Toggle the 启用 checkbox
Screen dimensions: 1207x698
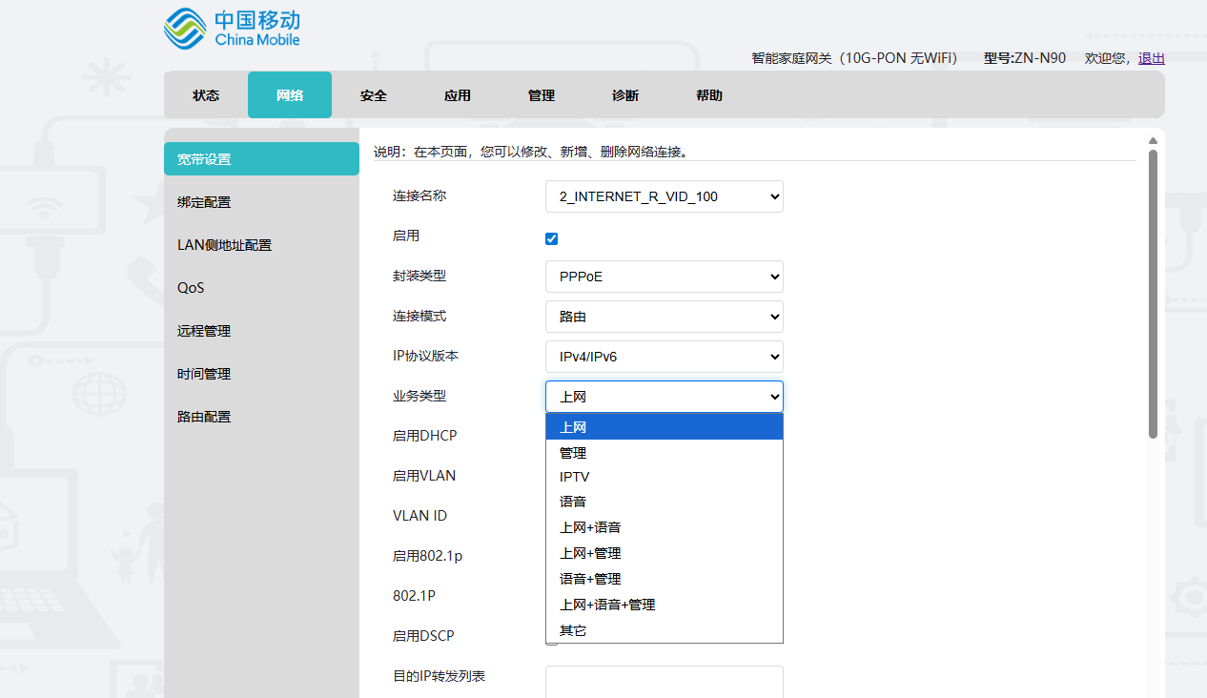[551, 238]
